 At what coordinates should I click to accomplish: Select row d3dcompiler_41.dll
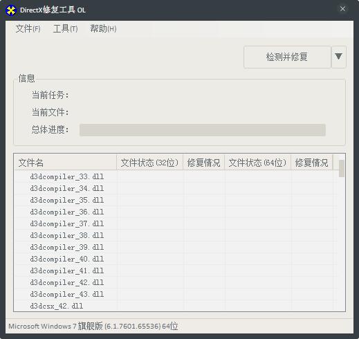[176, 271]
